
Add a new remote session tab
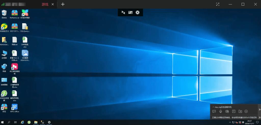pyautogui.click(x=63, y=4)
